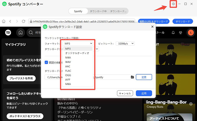Viewport: 197px width, 121px height.
Task: Choose OGG from the format list
Action: (x=78, y=75)
